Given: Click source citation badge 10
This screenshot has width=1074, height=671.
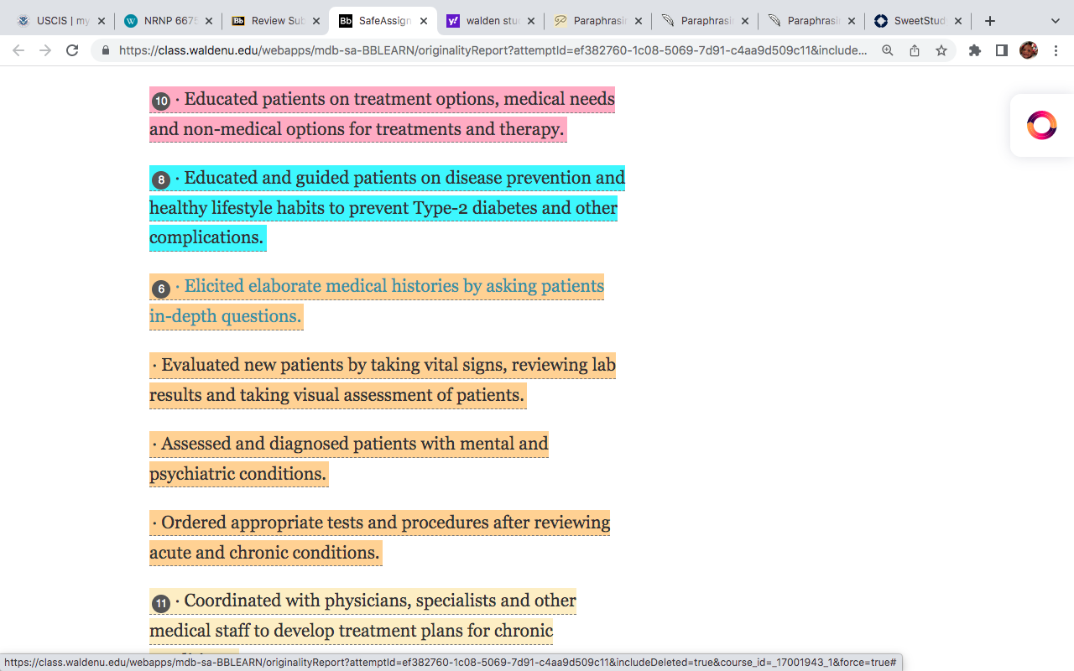Looking at the screenshot, I should (161, 101).
